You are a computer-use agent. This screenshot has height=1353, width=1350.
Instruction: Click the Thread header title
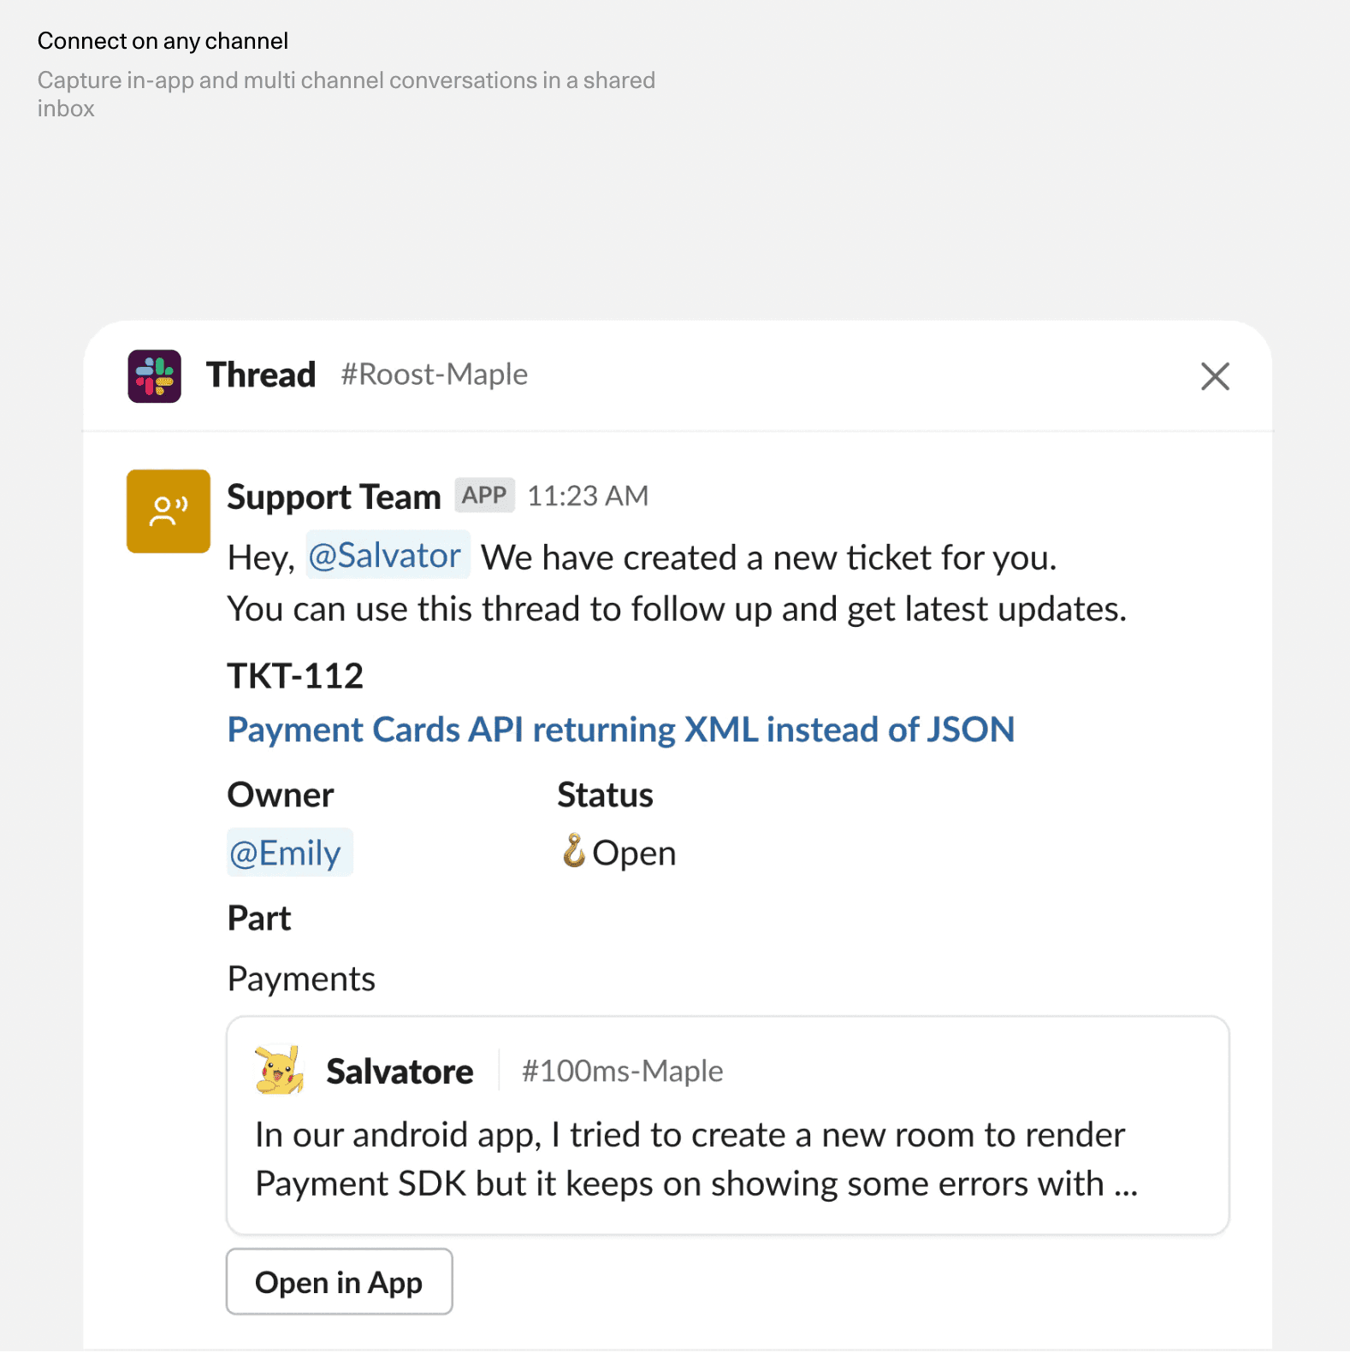[261, 375]
